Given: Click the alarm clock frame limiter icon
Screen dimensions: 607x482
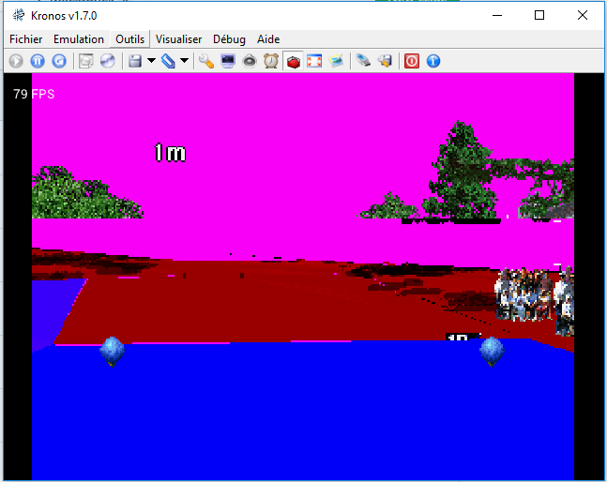Looking at the screenshot, I should click(271, 61).
